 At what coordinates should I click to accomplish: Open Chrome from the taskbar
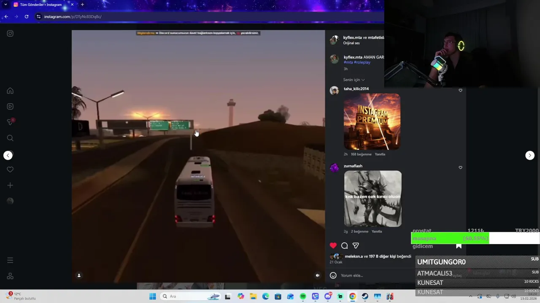pyautogui.click(x=352, y=296)
